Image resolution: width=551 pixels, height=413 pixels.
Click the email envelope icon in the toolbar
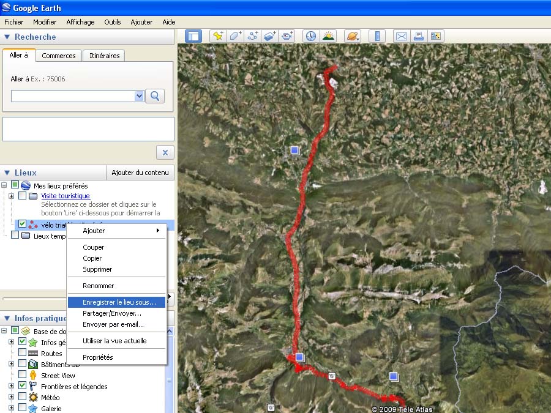[x=401, y=36]
